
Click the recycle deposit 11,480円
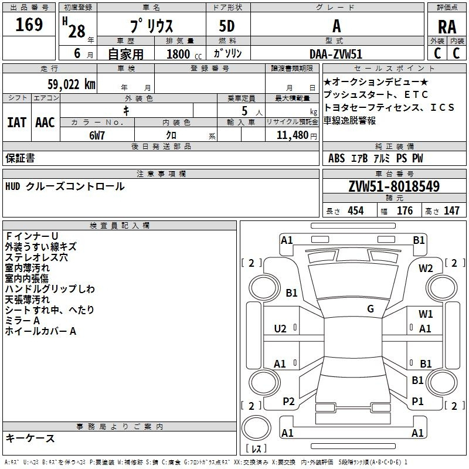[296, 135]
